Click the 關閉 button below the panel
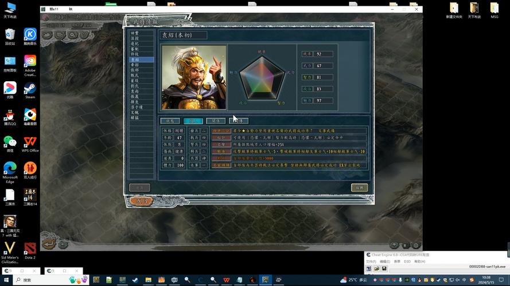The height and width of the screenshot is (286, 510). pos(141,201)
